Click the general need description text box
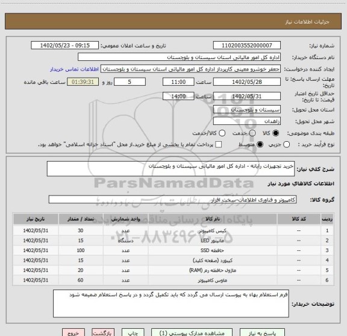347x336 pixels. click(x=171, y=169)
